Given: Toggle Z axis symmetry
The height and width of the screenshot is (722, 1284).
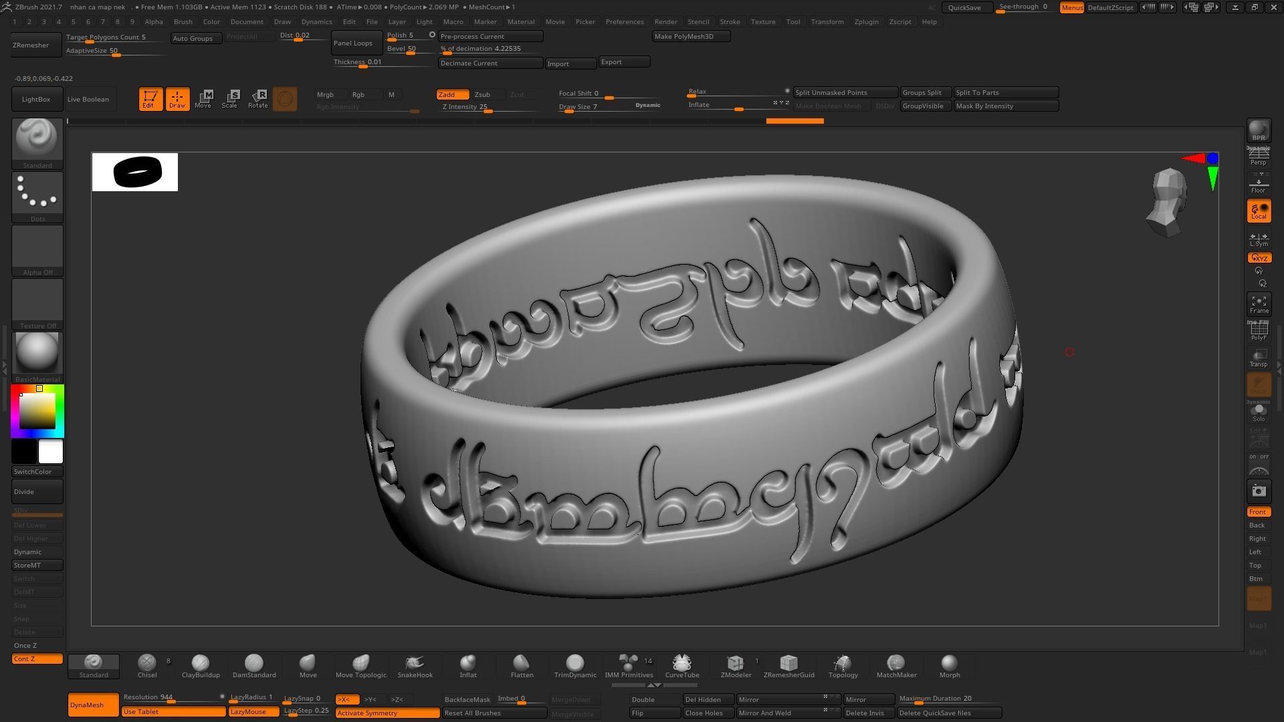Looking at the screenshot, I should (401, 699).
